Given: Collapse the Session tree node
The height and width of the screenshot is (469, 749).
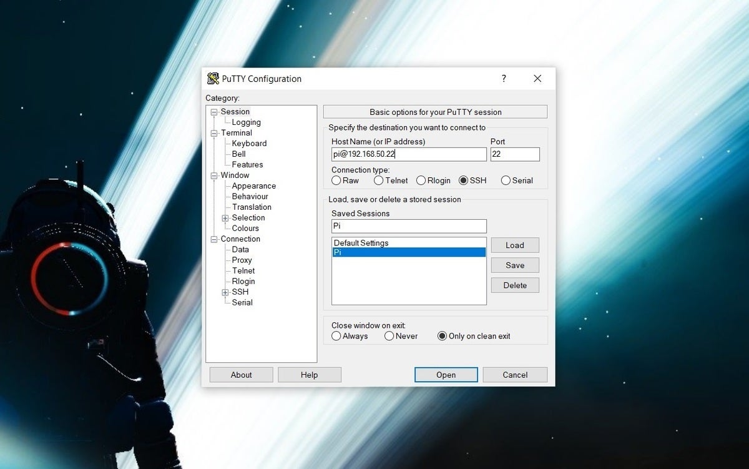Looking at the screenshot, I should point(214,112).
